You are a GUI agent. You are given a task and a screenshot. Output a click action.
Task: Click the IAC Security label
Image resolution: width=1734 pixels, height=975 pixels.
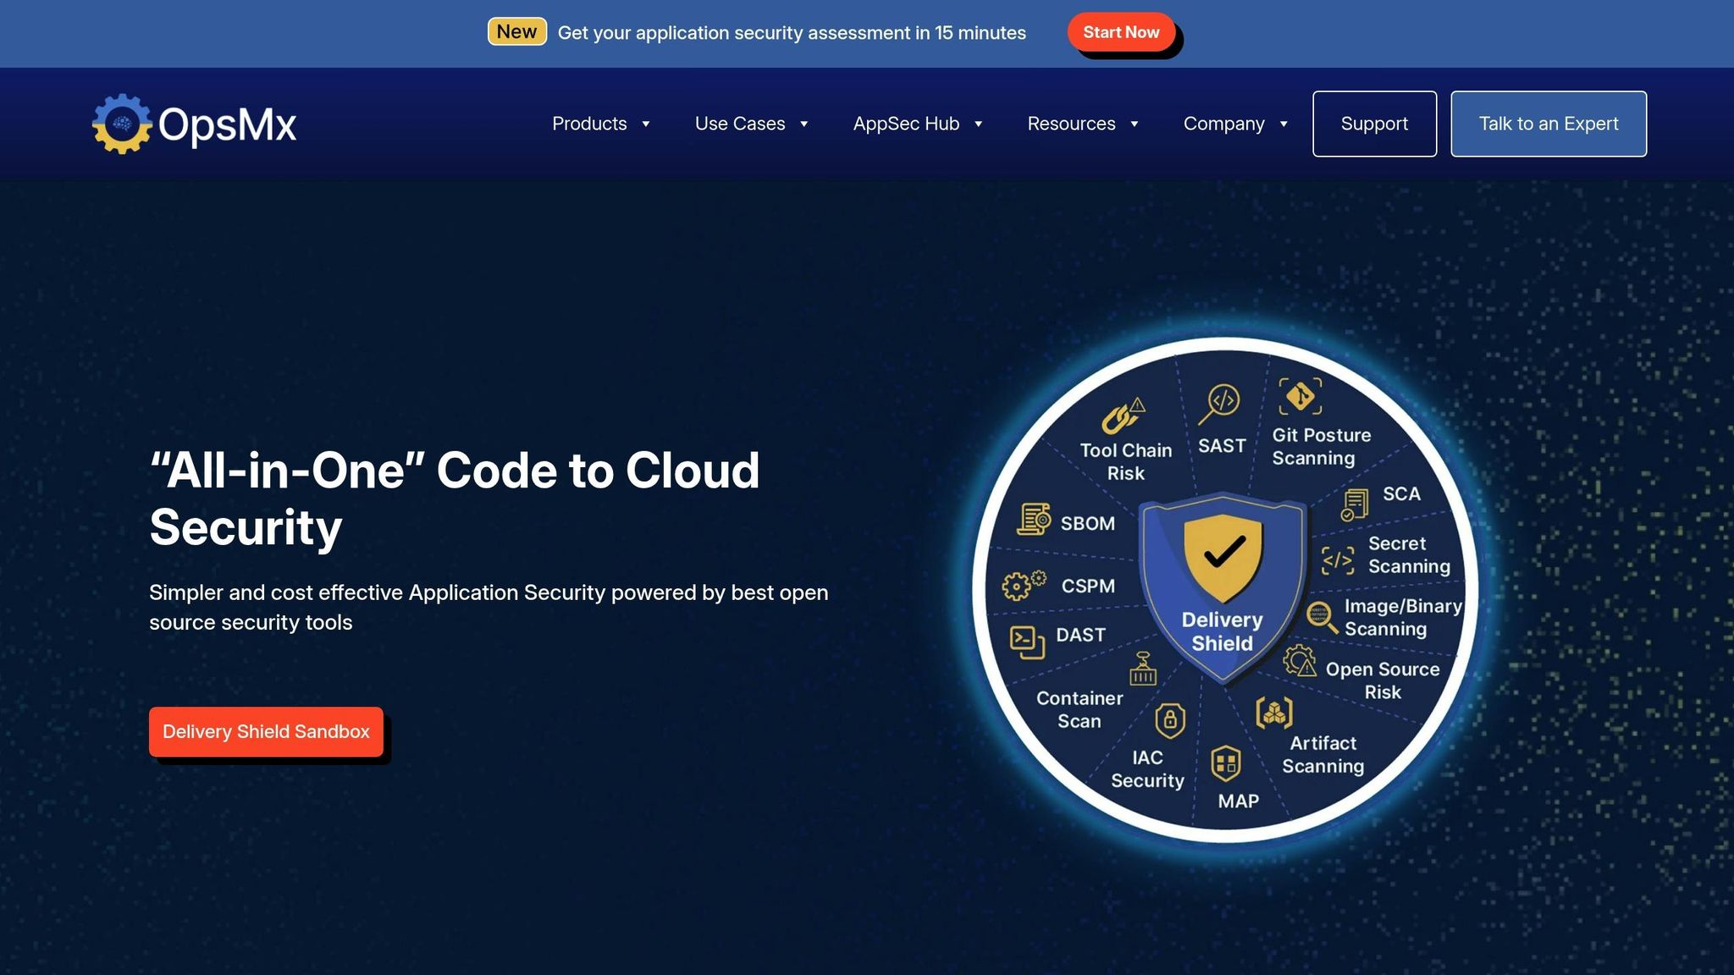coord(1147,768)
